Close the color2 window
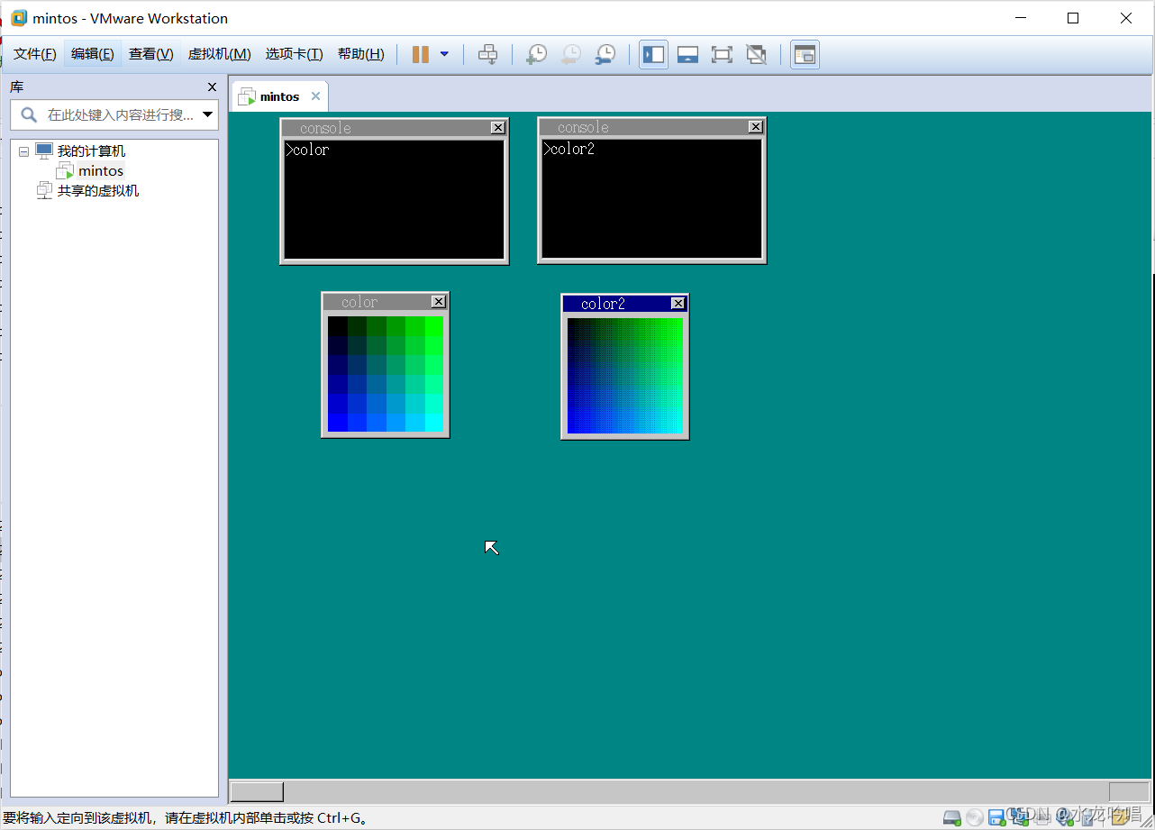 pos(678,304)
